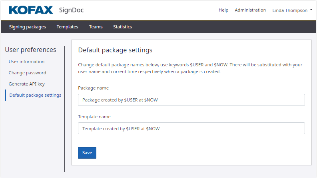The image size is (317, 179).
Task: Open User information in the sidebar
Action: click(x=26, y=62)
